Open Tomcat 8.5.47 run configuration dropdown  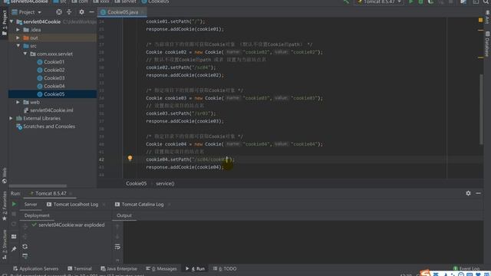click(378, 2)
